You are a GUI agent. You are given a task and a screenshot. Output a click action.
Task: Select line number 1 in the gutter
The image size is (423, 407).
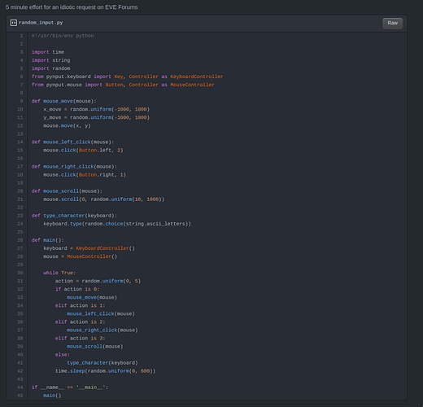[x=21, y=36]
